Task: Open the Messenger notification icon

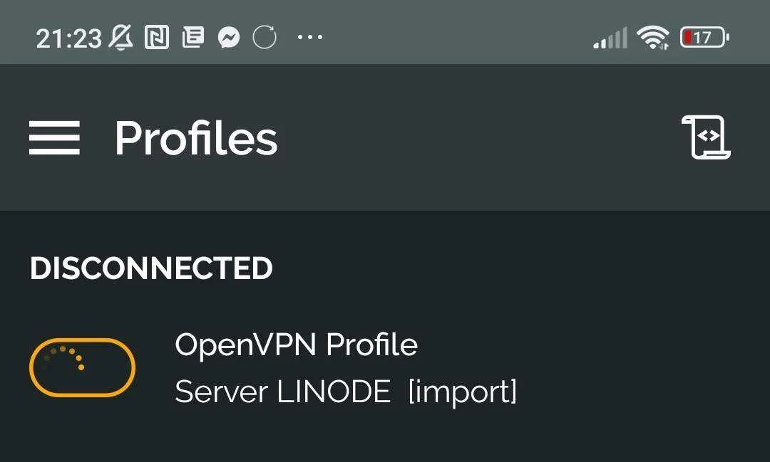Action: coord(229,37)
